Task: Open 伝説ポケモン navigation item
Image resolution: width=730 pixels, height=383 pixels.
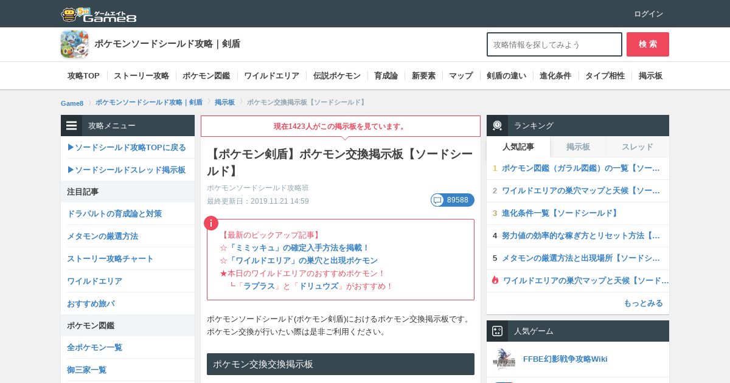Action: point(337,76)
